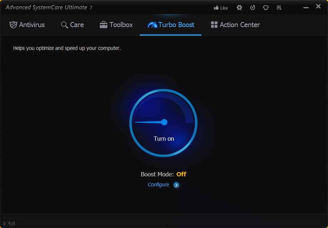Open the more options menu icon
The height and width of the screenshot is (228, 328).
click(x=279, y=8)
